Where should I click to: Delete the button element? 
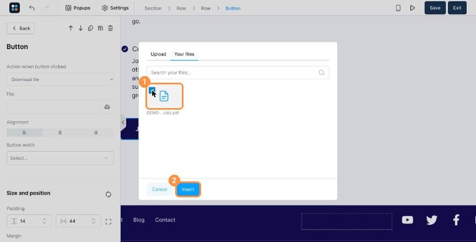[x=111, y=28]
